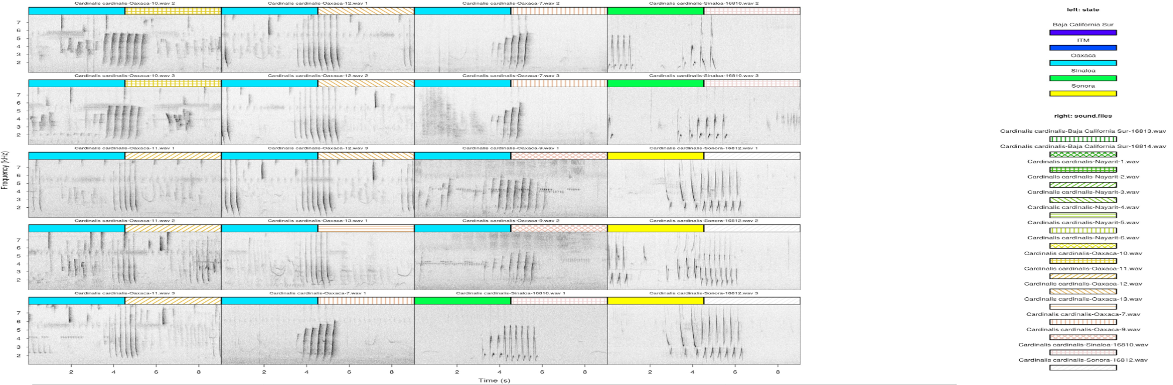Click the Sonora yellow legend swatch

click(1083, 94)
